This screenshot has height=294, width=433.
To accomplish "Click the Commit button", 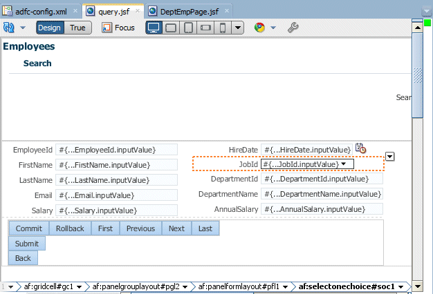I will pyautogui.click(x=29, y=228).
